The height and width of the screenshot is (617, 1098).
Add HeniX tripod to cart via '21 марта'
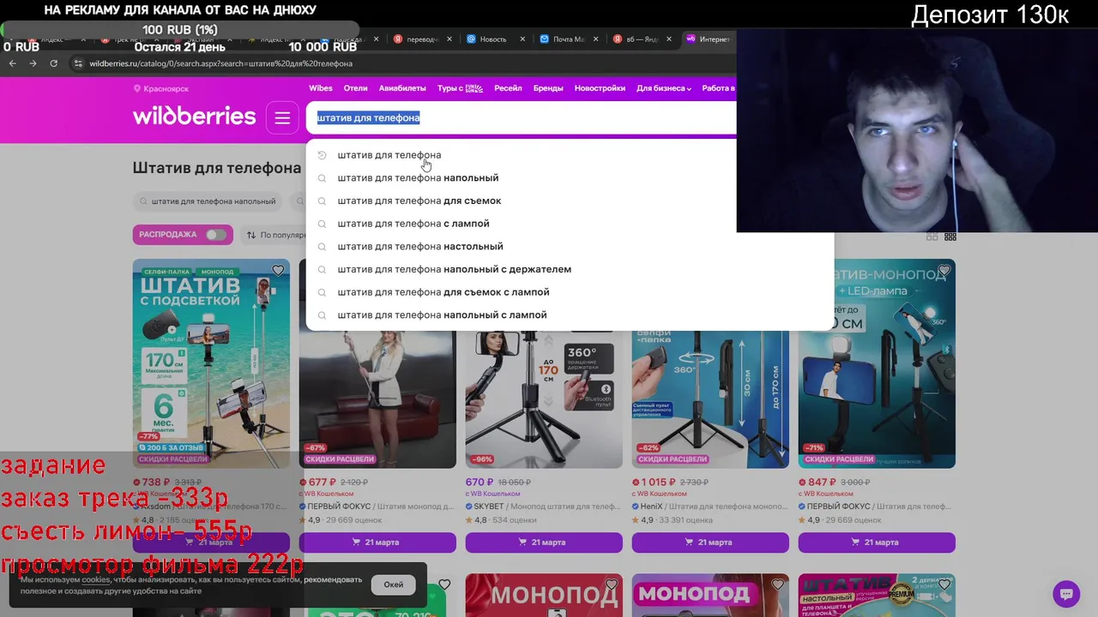click(710, 542)
